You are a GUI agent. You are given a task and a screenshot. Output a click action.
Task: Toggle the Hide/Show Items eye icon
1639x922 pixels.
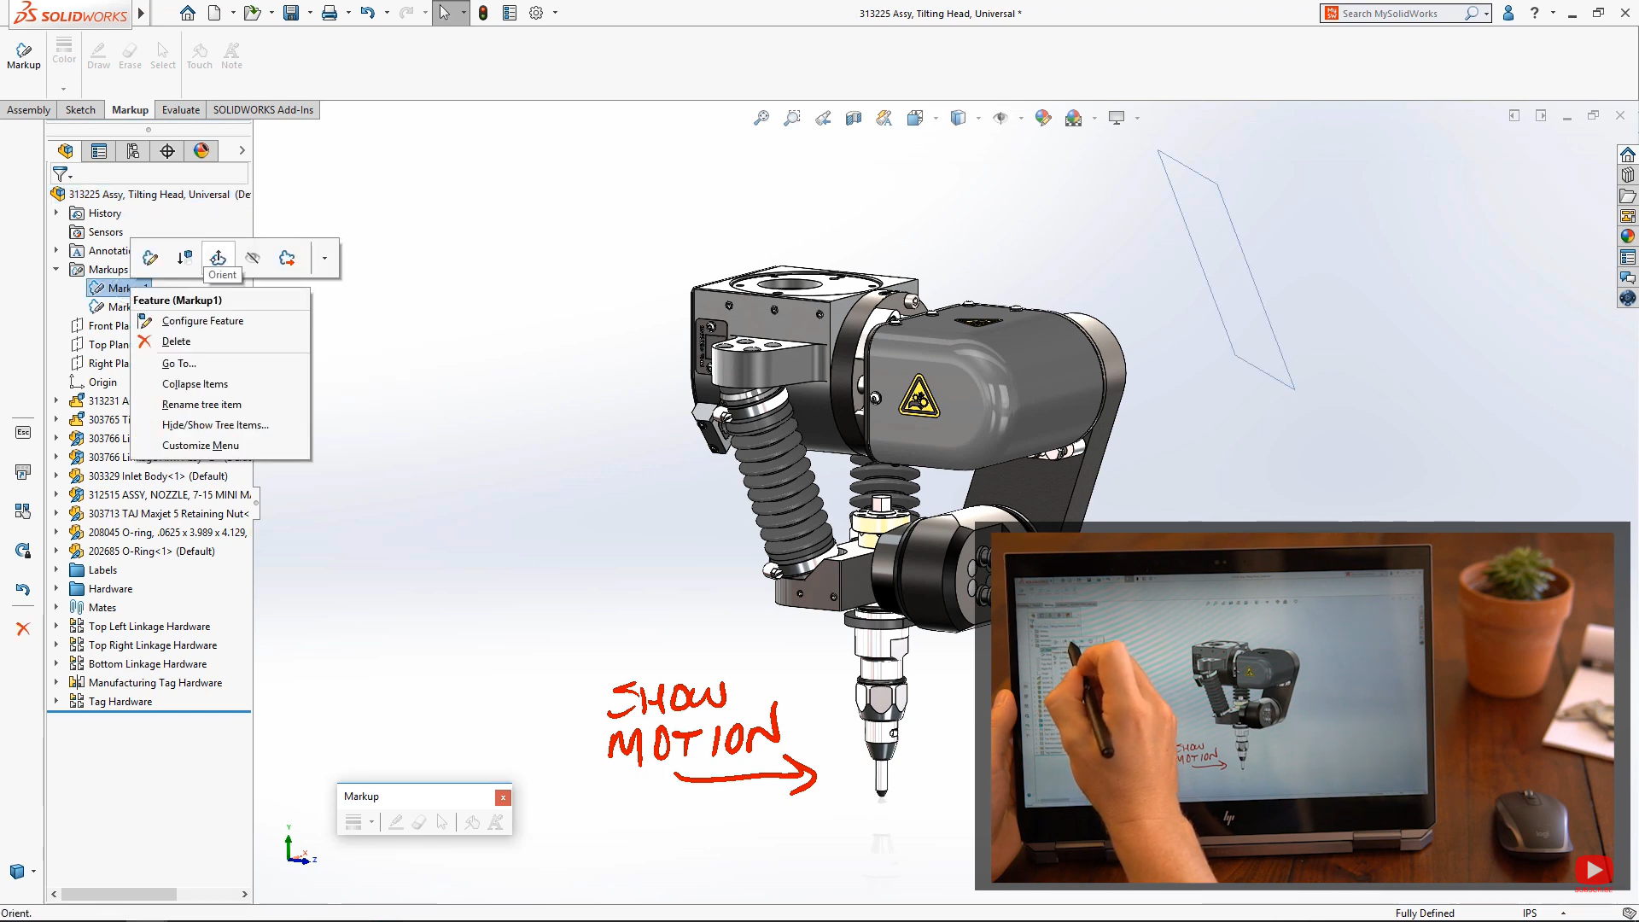pos(1001,118)
